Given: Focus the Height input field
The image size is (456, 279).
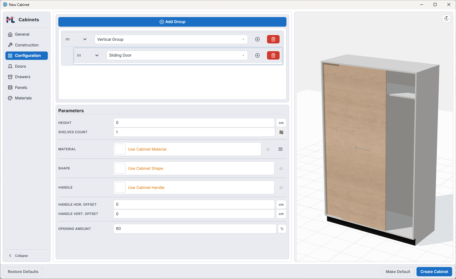Looking at the screenshot, I should tap(194, 123).
